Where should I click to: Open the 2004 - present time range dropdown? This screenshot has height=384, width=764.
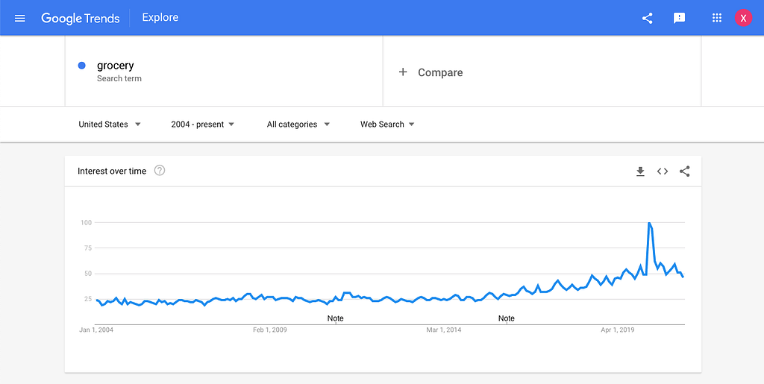point(203,124)
